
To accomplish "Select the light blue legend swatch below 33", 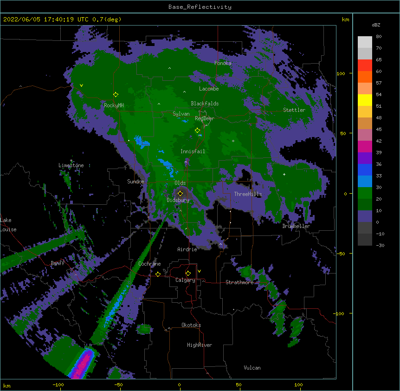I will (x=365, y=182).
